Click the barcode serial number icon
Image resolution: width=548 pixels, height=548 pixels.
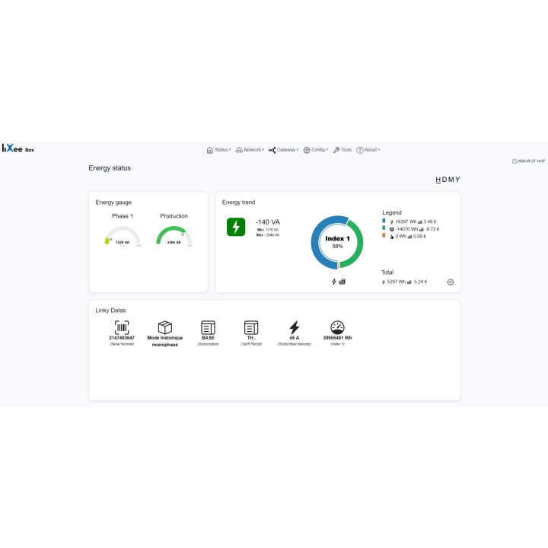(122, 327)
